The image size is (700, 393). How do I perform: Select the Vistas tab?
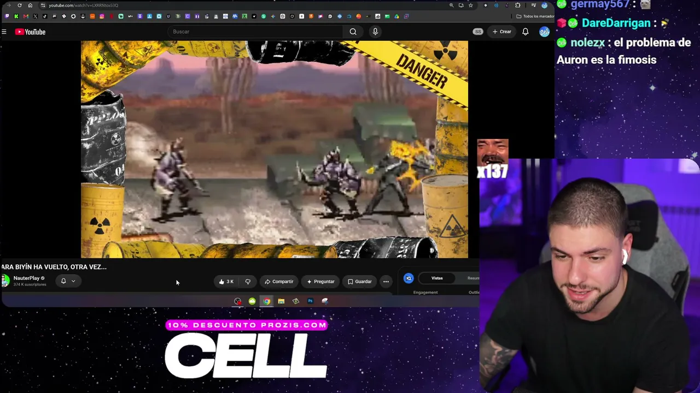[x=437, y=278]
